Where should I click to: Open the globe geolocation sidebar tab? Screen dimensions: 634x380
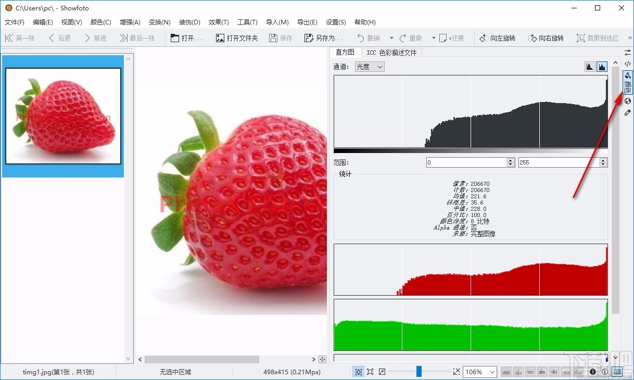[627, 101]
